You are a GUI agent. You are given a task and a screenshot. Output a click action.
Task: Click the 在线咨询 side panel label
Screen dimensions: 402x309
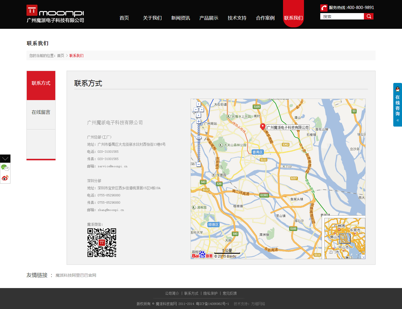398,105
